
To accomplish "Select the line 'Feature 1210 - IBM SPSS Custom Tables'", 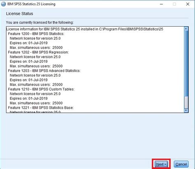I will 41,89.
